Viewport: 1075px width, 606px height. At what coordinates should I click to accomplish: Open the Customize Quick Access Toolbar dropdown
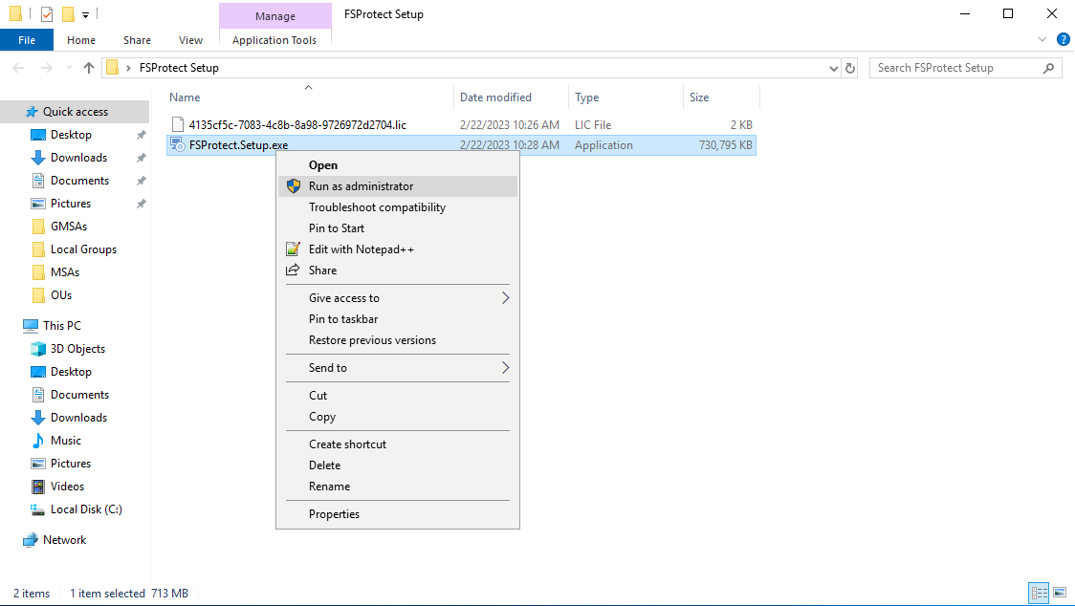point(85,15)
